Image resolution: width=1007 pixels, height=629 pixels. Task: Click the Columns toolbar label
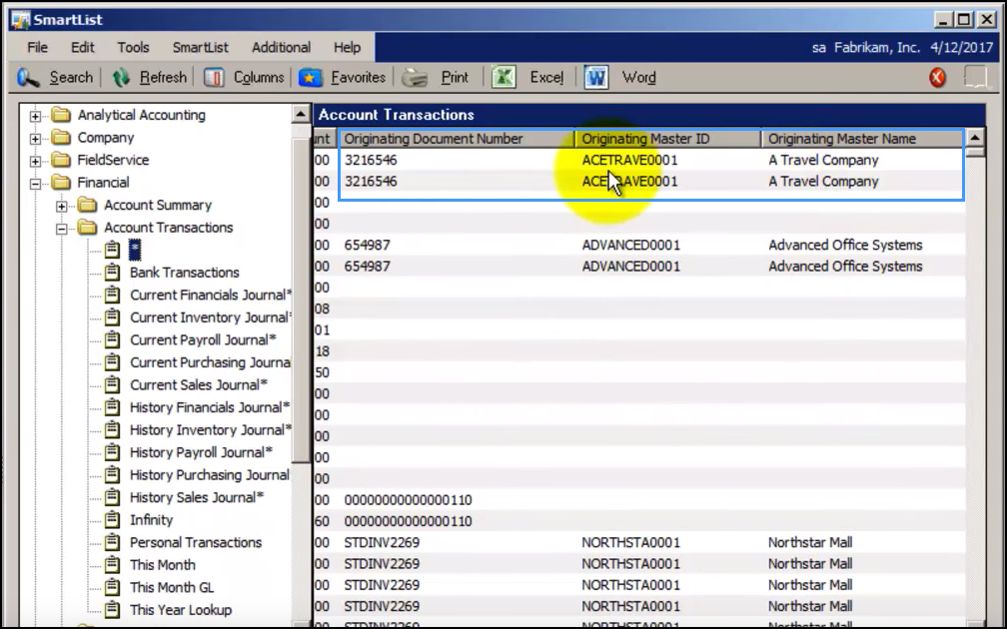tap(259, 78)
